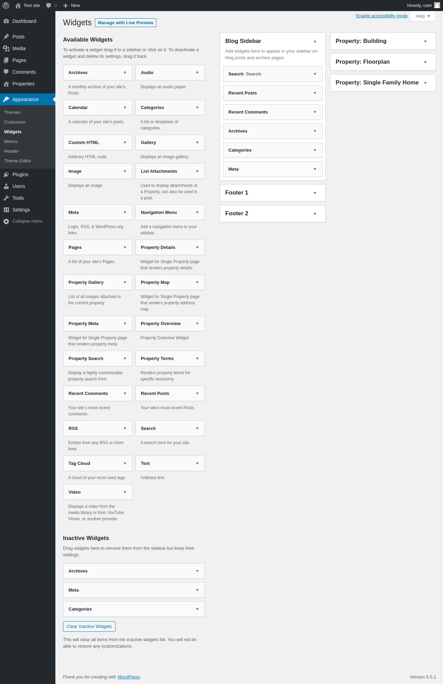The image size is (443, 684).
Task: Click the Settings sliders icon
Action: coord(6,210)
